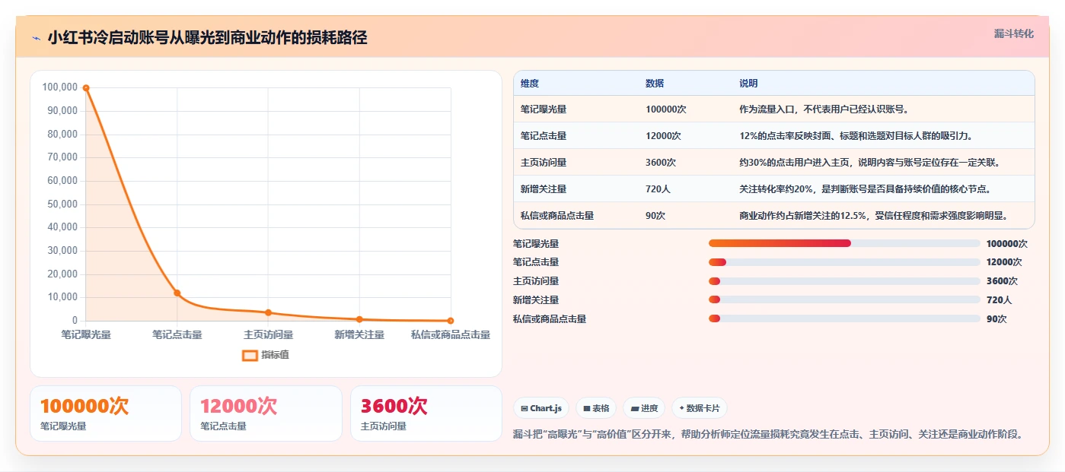Click the description starting with 关注转化率约20%
The width and height of the screenshot is (1065, 472).
[x=865, y=189]
